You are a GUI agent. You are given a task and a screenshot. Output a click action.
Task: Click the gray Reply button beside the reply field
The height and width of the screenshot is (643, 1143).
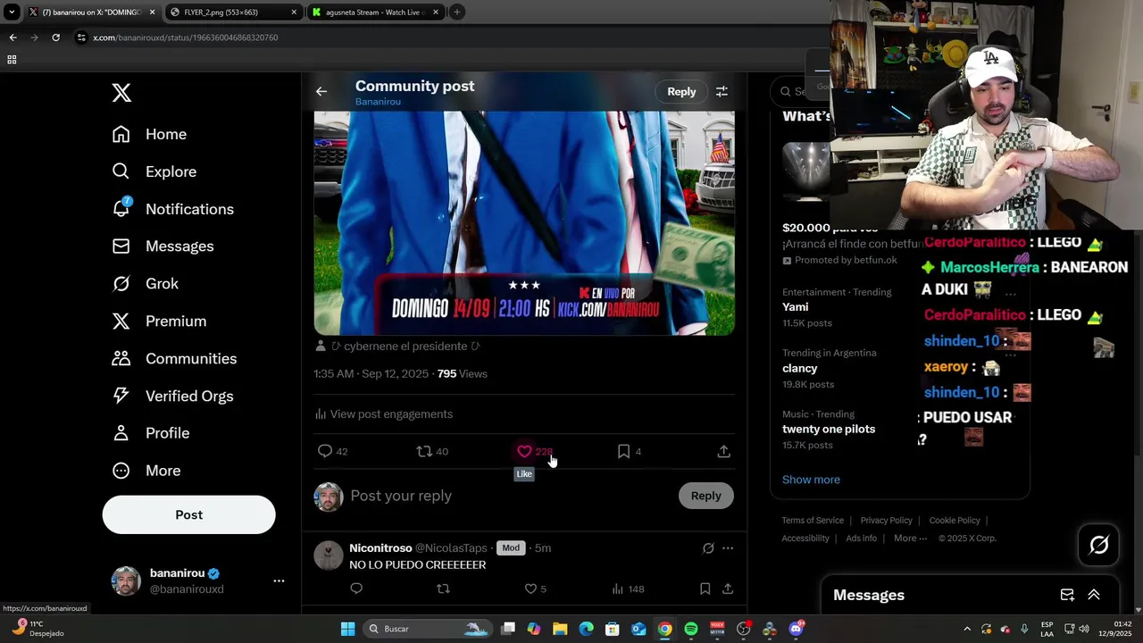click(705, 496)
